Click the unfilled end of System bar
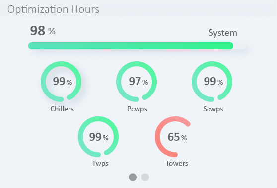 point(240,46)
